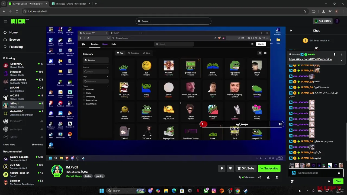
Task: Unpin the BotRix pinned message
Action: pos(335,54)
